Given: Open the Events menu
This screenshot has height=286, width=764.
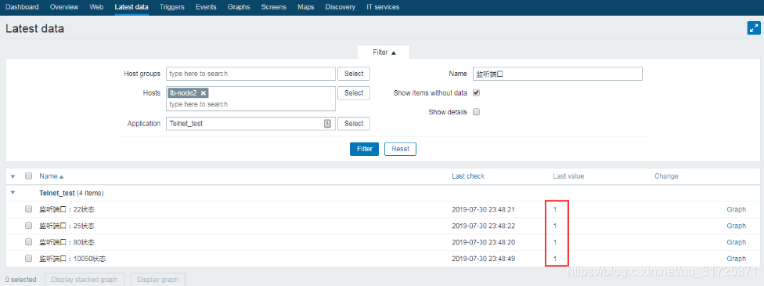Looking at the screenshot, I should click(x=206, y=7).
